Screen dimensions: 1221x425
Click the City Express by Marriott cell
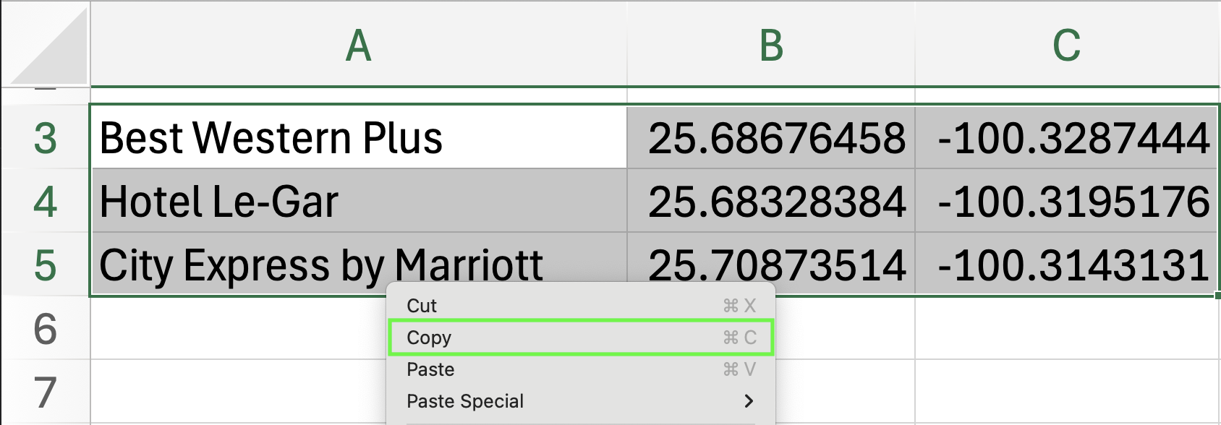tap(239, 265)
